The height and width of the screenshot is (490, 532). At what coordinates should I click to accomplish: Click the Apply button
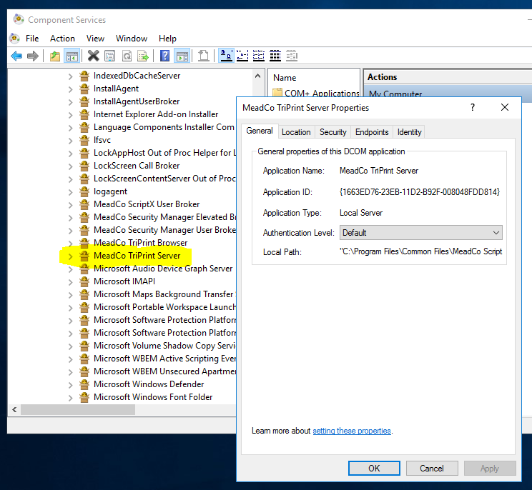[x=490, y=469]
